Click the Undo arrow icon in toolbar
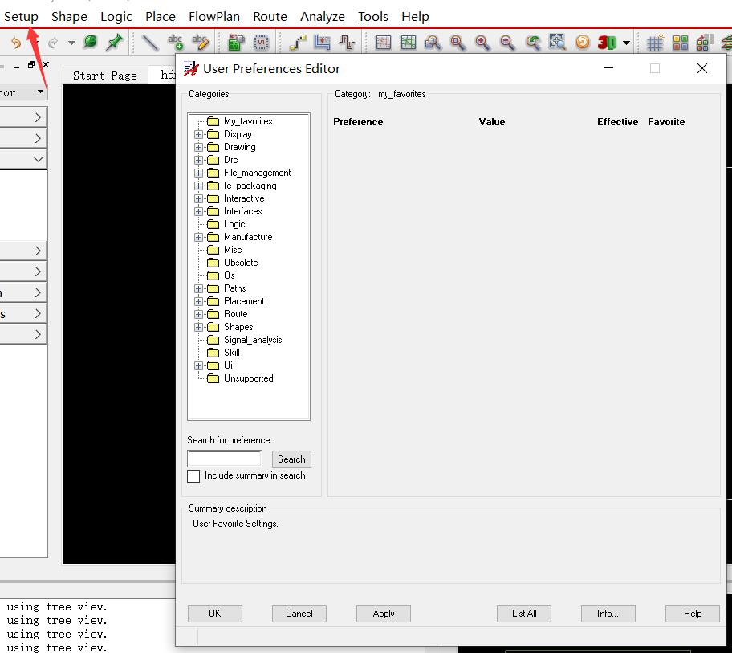 tap(16, 43)
